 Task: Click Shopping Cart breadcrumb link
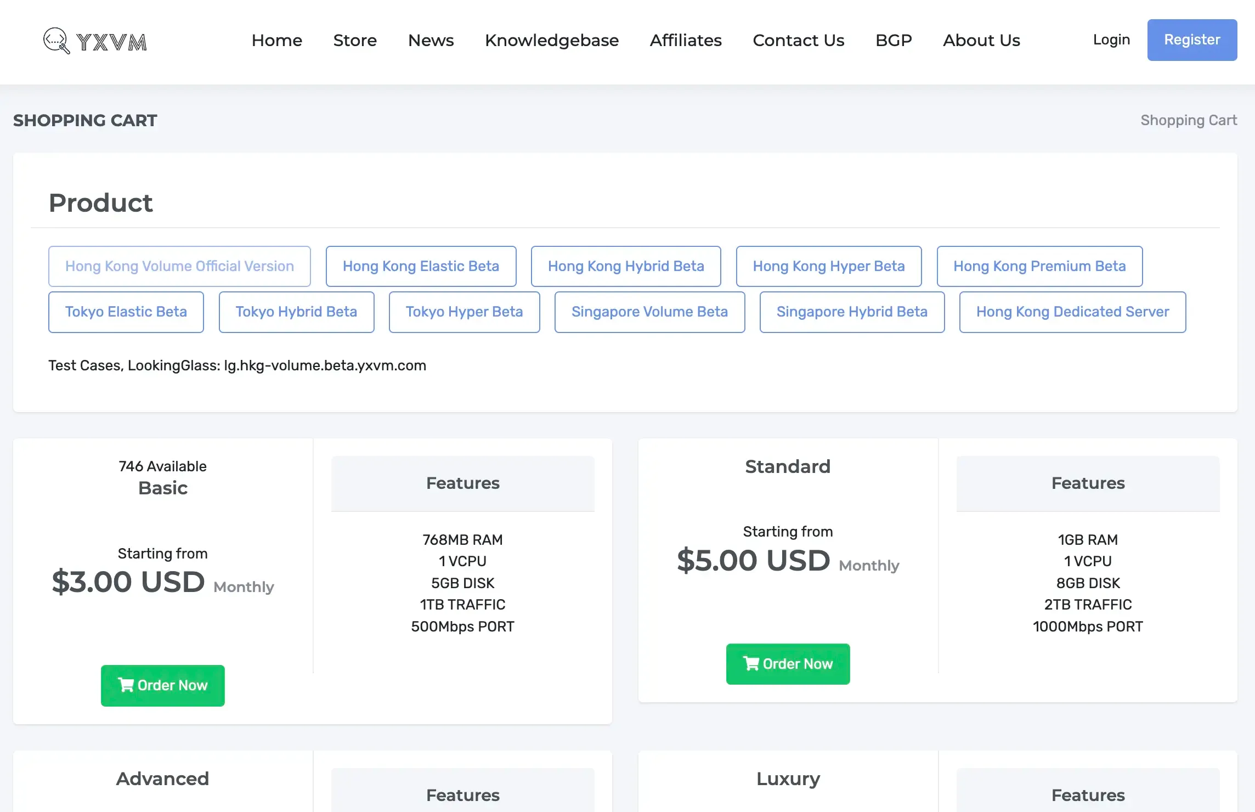(1188, 120)
